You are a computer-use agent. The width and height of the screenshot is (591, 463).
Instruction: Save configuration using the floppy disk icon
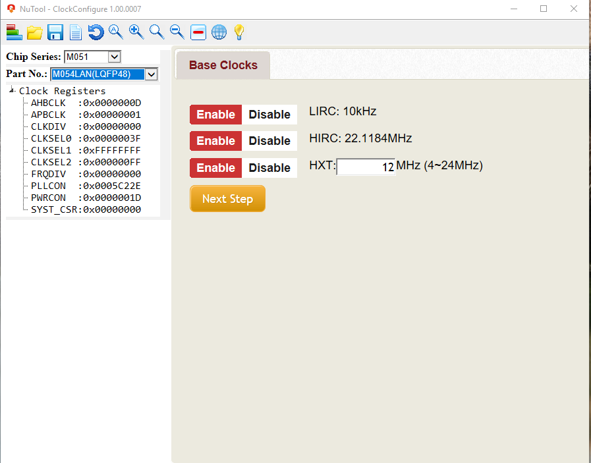(55, 32)
